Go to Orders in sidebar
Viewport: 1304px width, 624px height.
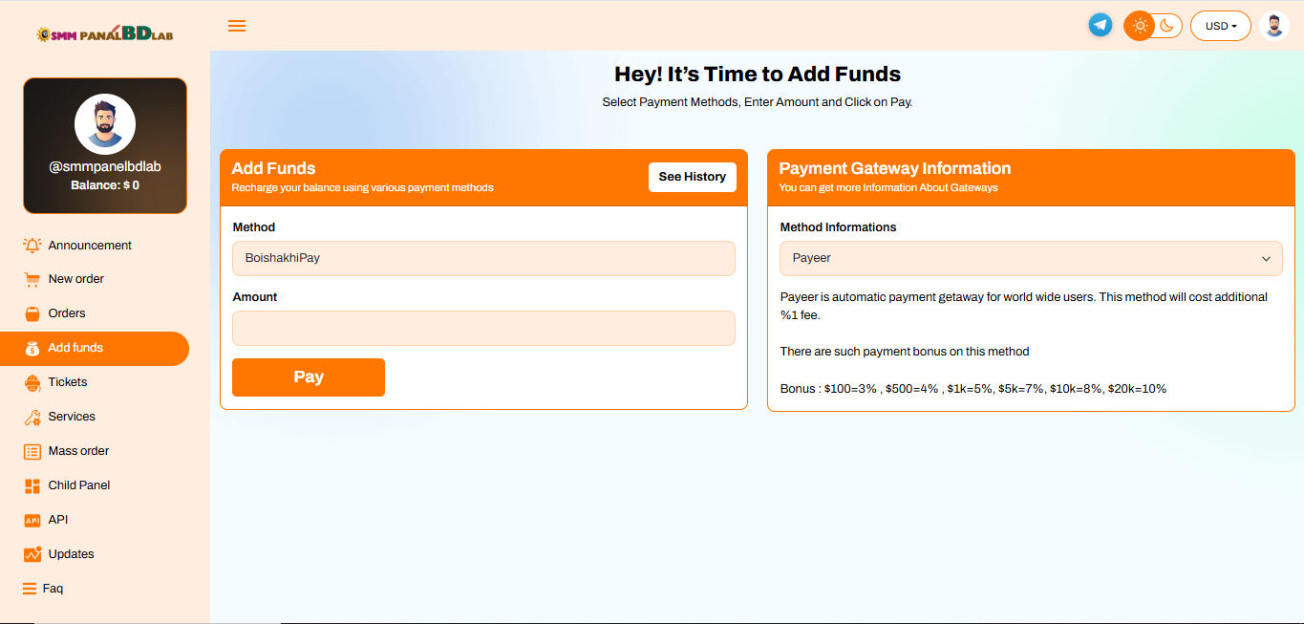[x=67, y=313]
